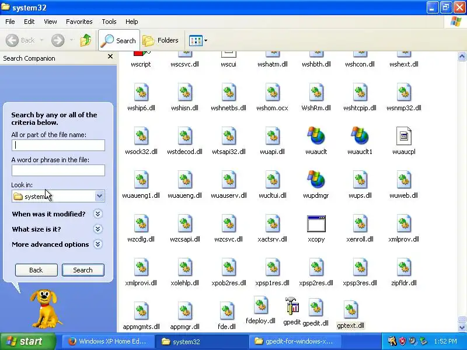This screenshot has height=350, width=467.
Task: Select the wzcsvc.dll file icon
Action: click(x=229, y=223)
